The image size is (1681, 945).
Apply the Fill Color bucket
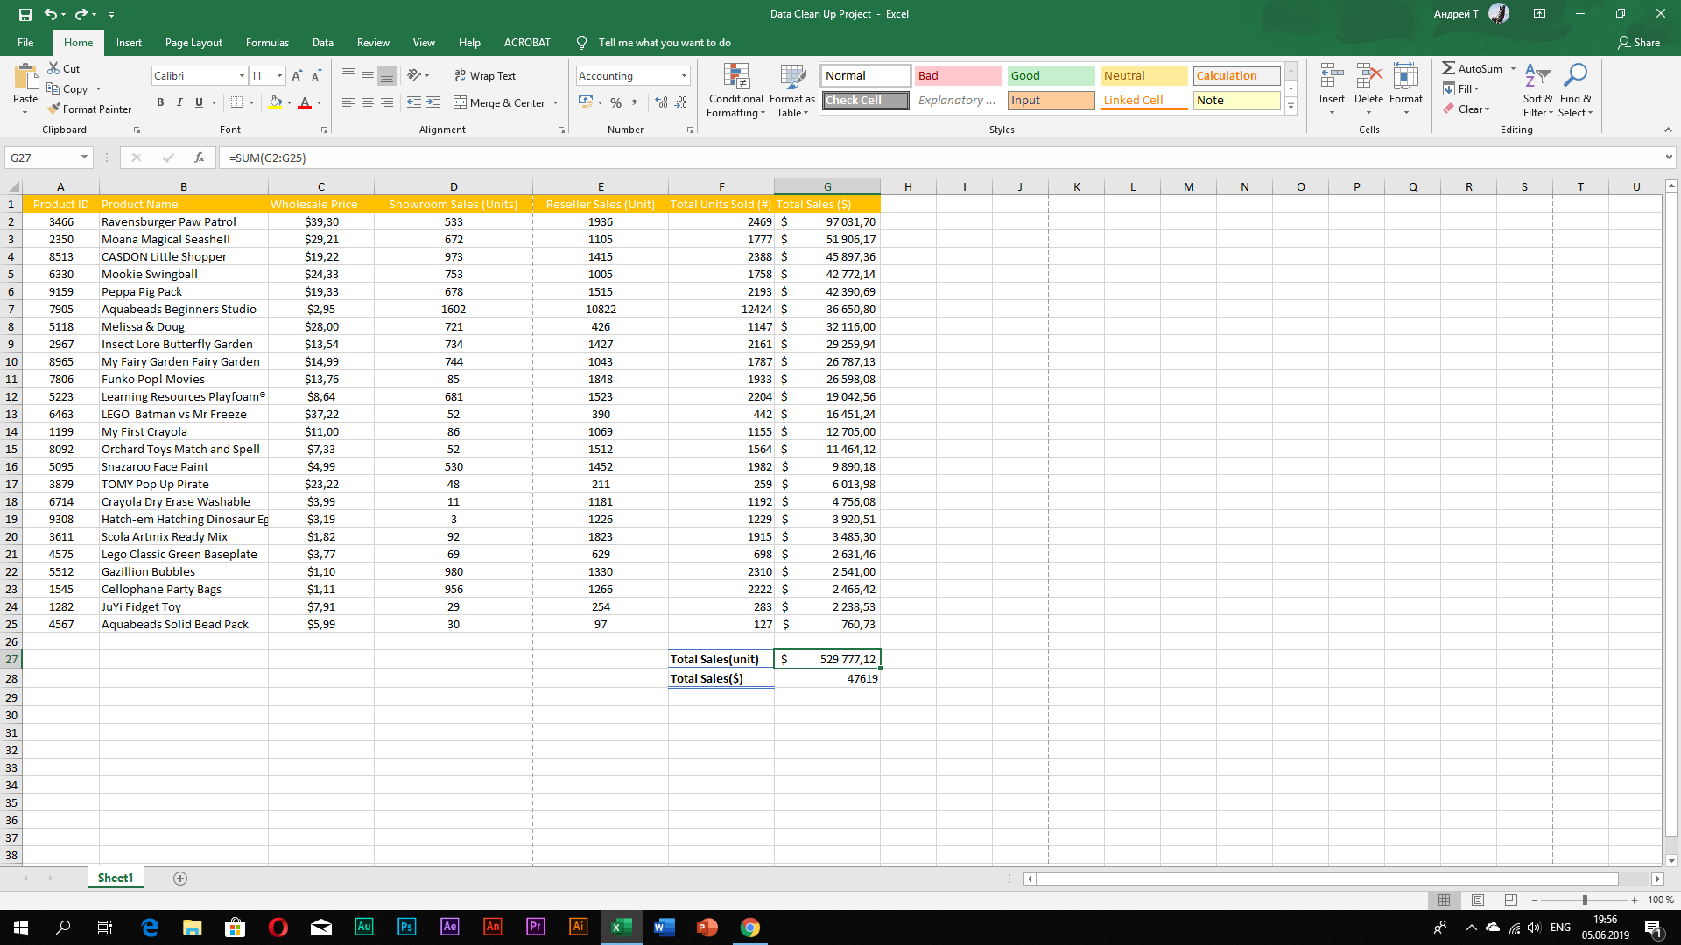pyautogui.click(x=275, y=102)
